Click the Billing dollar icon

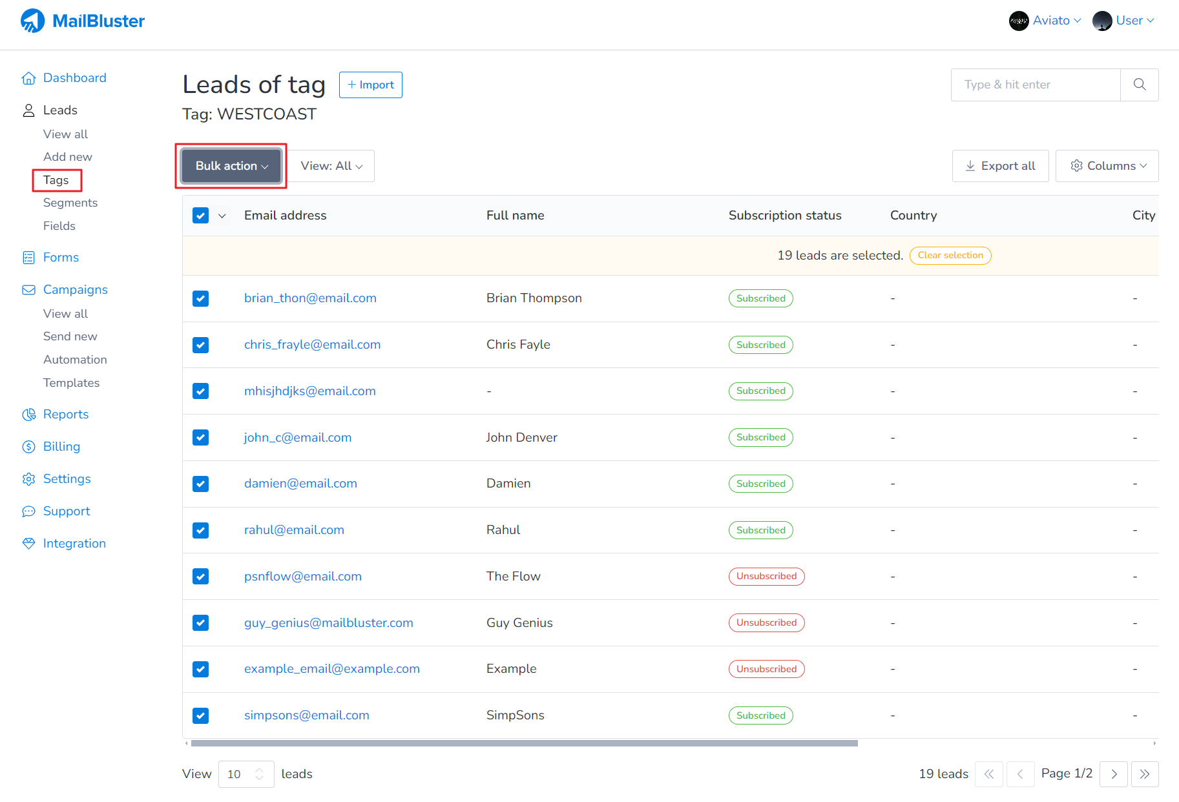pyautogui.click(x=28, y=447)
